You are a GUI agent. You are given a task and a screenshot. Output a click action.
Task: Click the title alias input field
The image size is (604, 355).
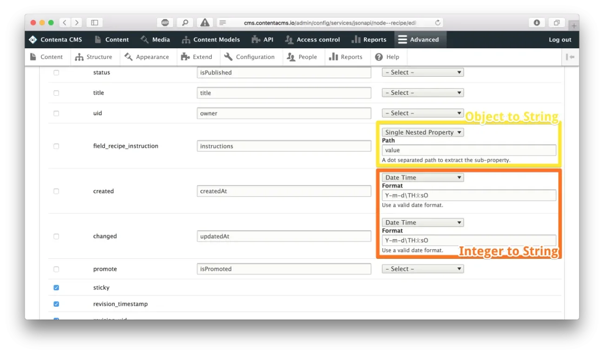coord(284,93)
